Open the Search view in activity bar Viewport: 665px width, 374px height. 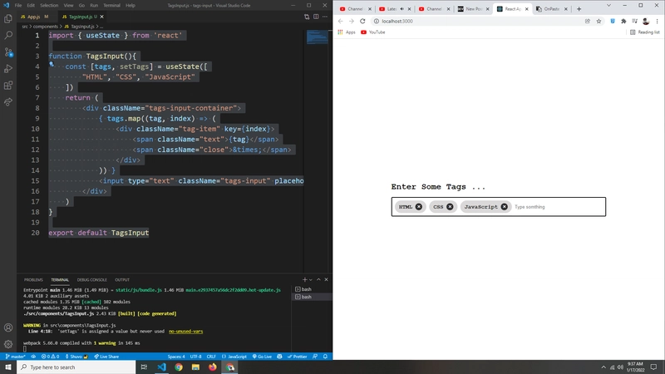click(8, 35)
